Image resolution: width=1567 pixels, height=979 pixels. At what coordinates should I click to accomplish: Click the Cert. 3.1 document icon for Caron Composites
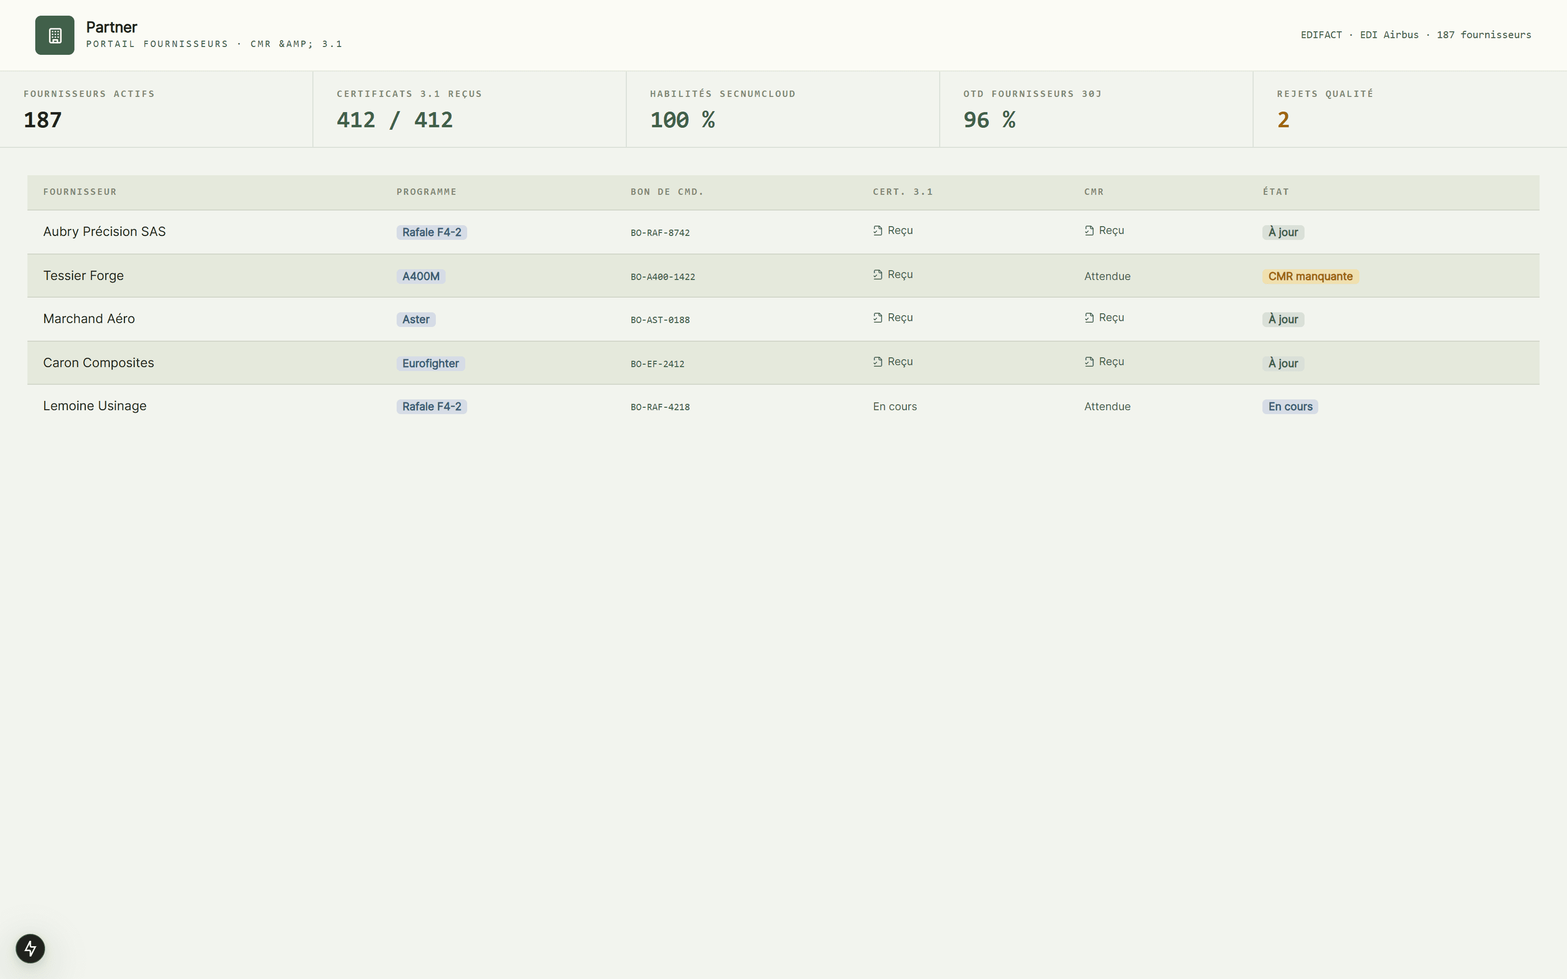tap(878, 362)
